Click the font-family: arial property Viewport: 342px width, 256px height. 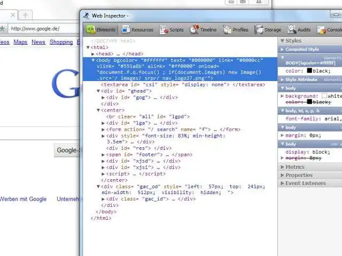click(314, 118)
